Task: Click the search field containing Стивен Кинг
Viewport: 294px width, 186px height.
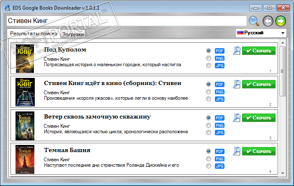Action: point(126,21)
